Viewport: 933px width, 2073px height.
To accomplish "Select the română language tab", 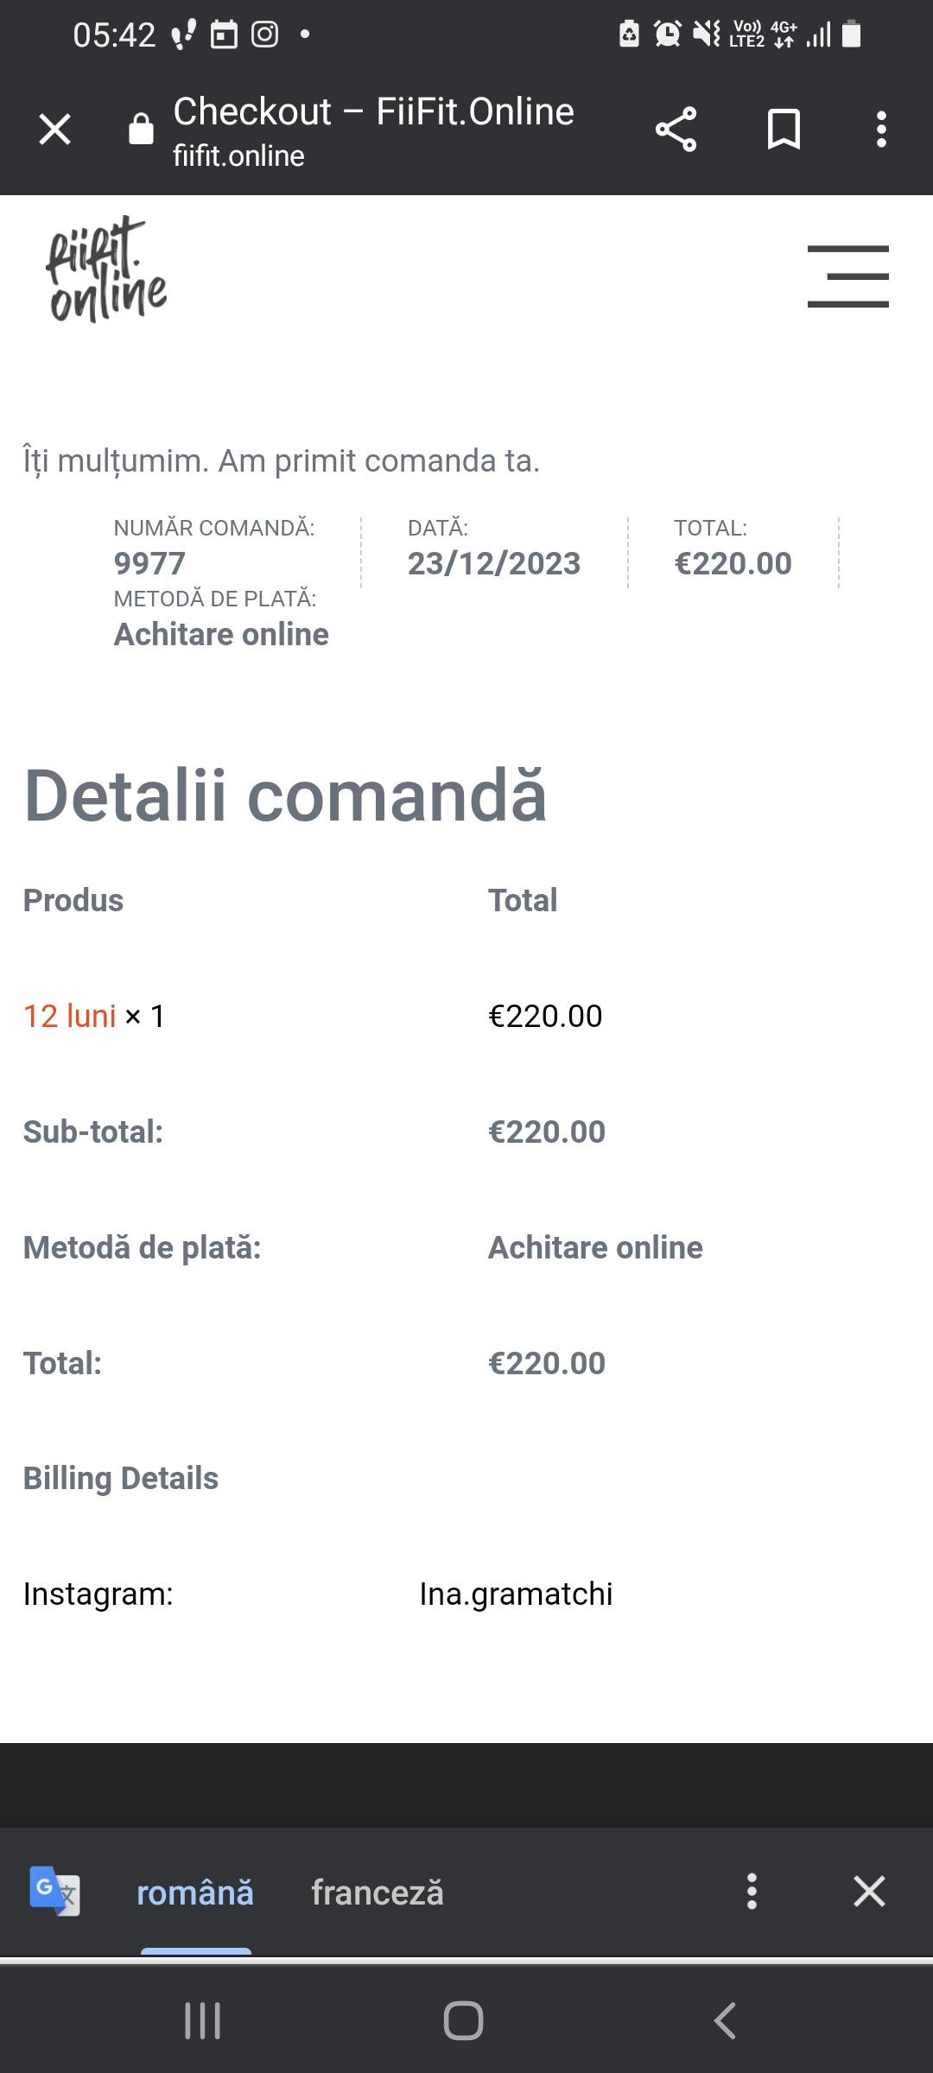I will click(195, 1892).
